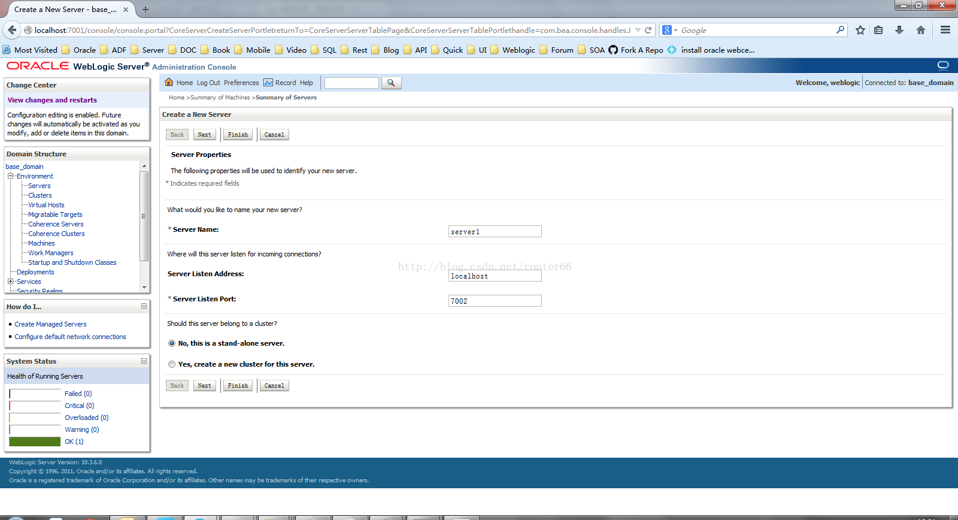Click the top Finish button

(x=238, y=135)
